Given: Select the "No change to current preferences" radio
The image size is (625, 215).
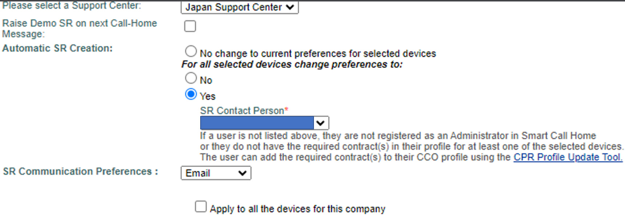Looking at the screenshot, I should click(x=191, y=51).
